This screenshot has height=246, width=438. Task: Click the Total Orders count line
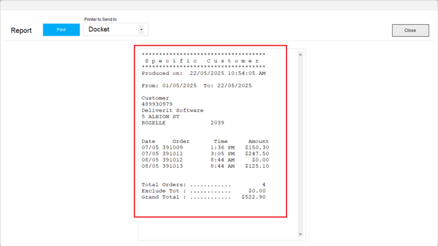click(204, 184)
